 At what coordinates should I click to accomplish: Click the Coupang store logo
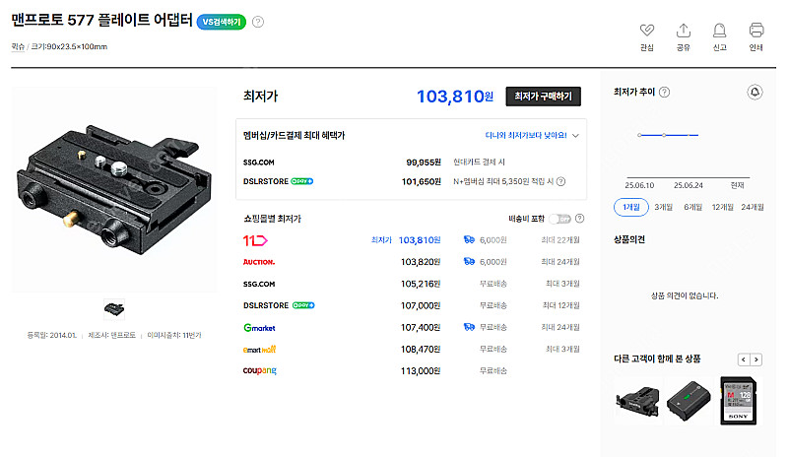pos(259,371)
